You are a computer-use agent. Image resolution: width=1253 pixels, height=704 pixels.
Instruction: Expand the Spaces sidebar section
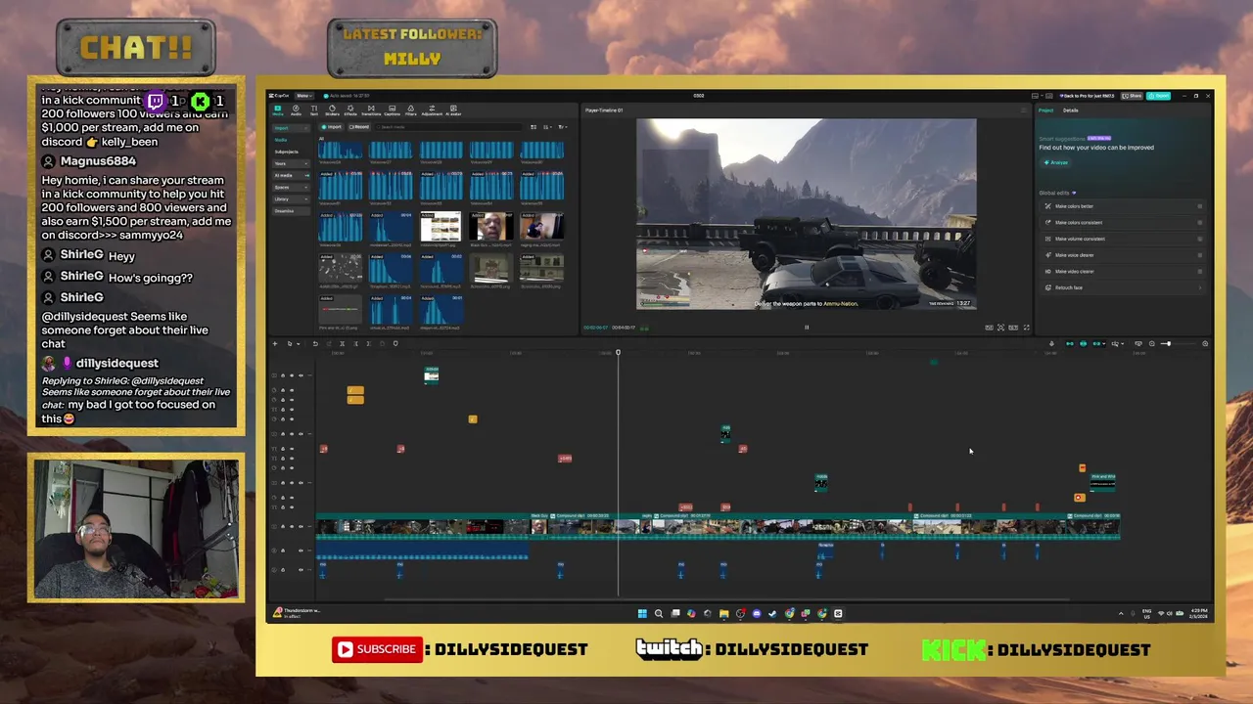tap(291, 188)
